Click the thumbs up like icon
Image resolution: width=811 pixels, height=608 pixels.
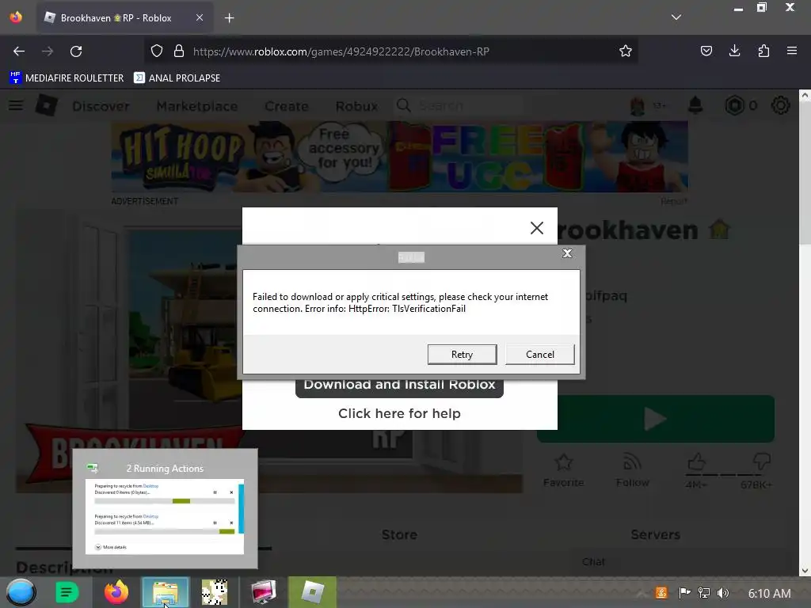point(696,462)
